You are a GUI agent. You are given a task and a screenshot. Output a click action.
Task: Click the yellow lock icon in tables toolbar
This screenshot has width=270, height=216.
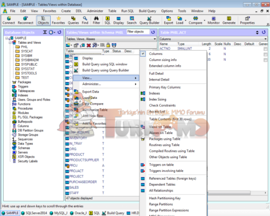click(108, 45)
